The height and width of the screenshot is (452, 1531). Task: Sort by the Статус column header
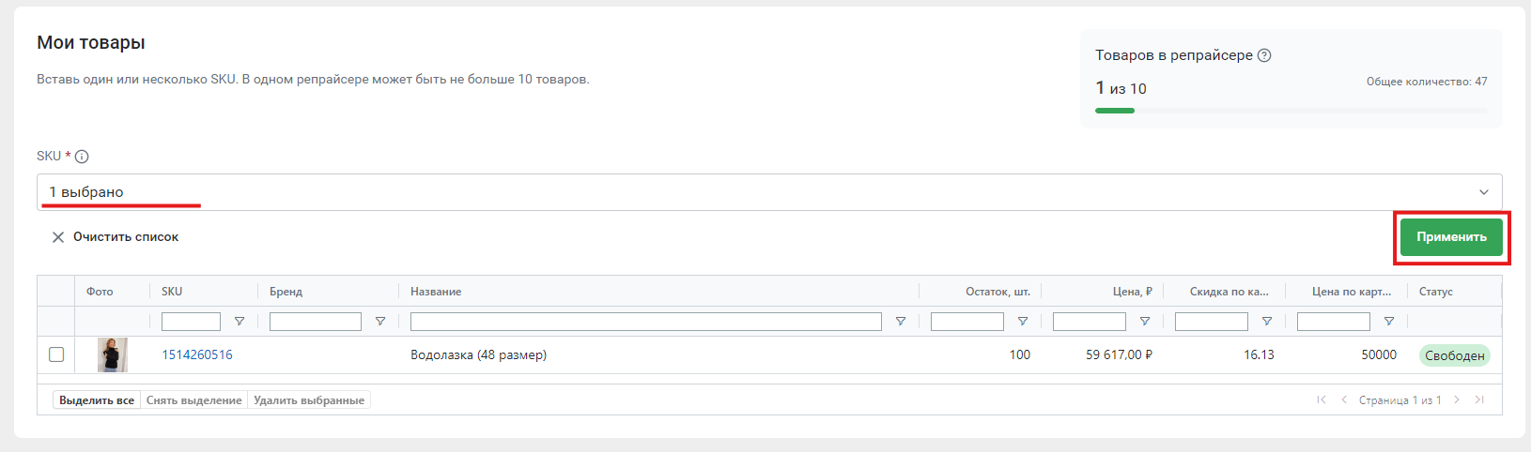point(1436,292)
